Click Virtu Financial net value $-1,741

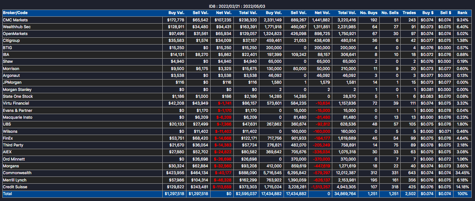(x=225, y=103)
